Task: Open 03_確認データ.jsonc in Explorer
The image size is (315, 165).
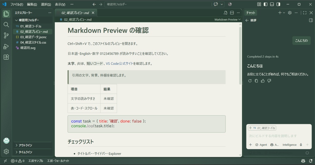Action: (33, 37)
